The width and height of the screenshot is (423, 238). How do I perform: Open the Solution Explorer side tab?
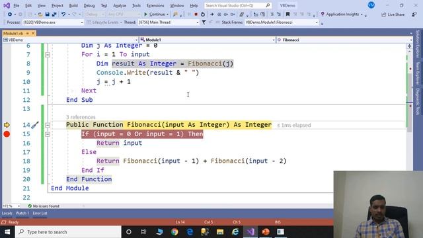point(418,44)
